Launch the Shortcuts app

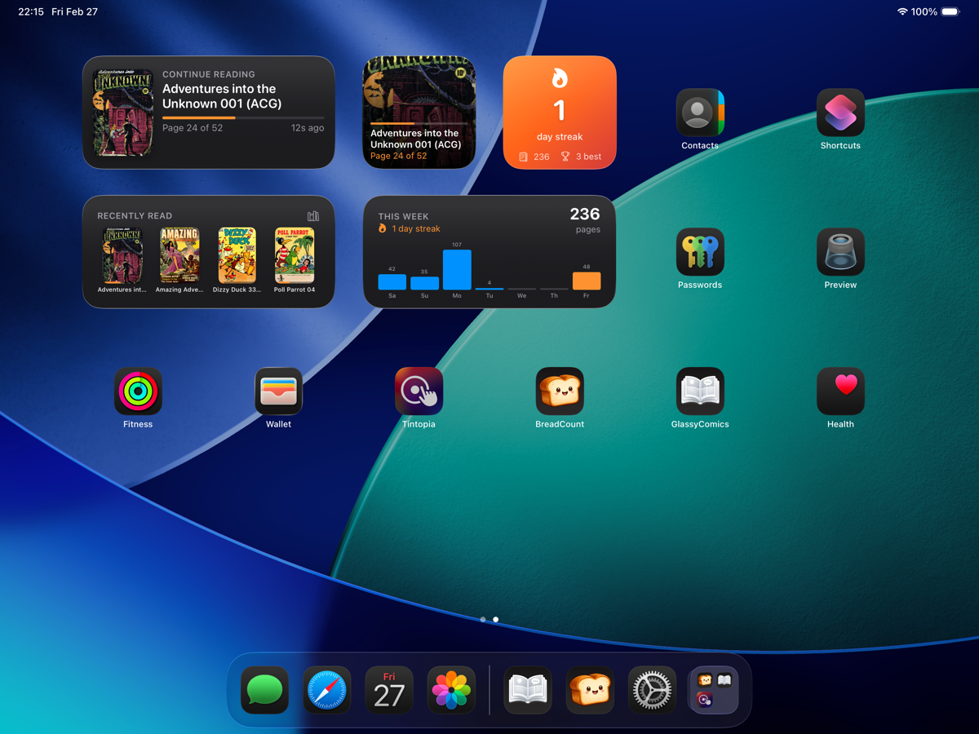(840, 113)
